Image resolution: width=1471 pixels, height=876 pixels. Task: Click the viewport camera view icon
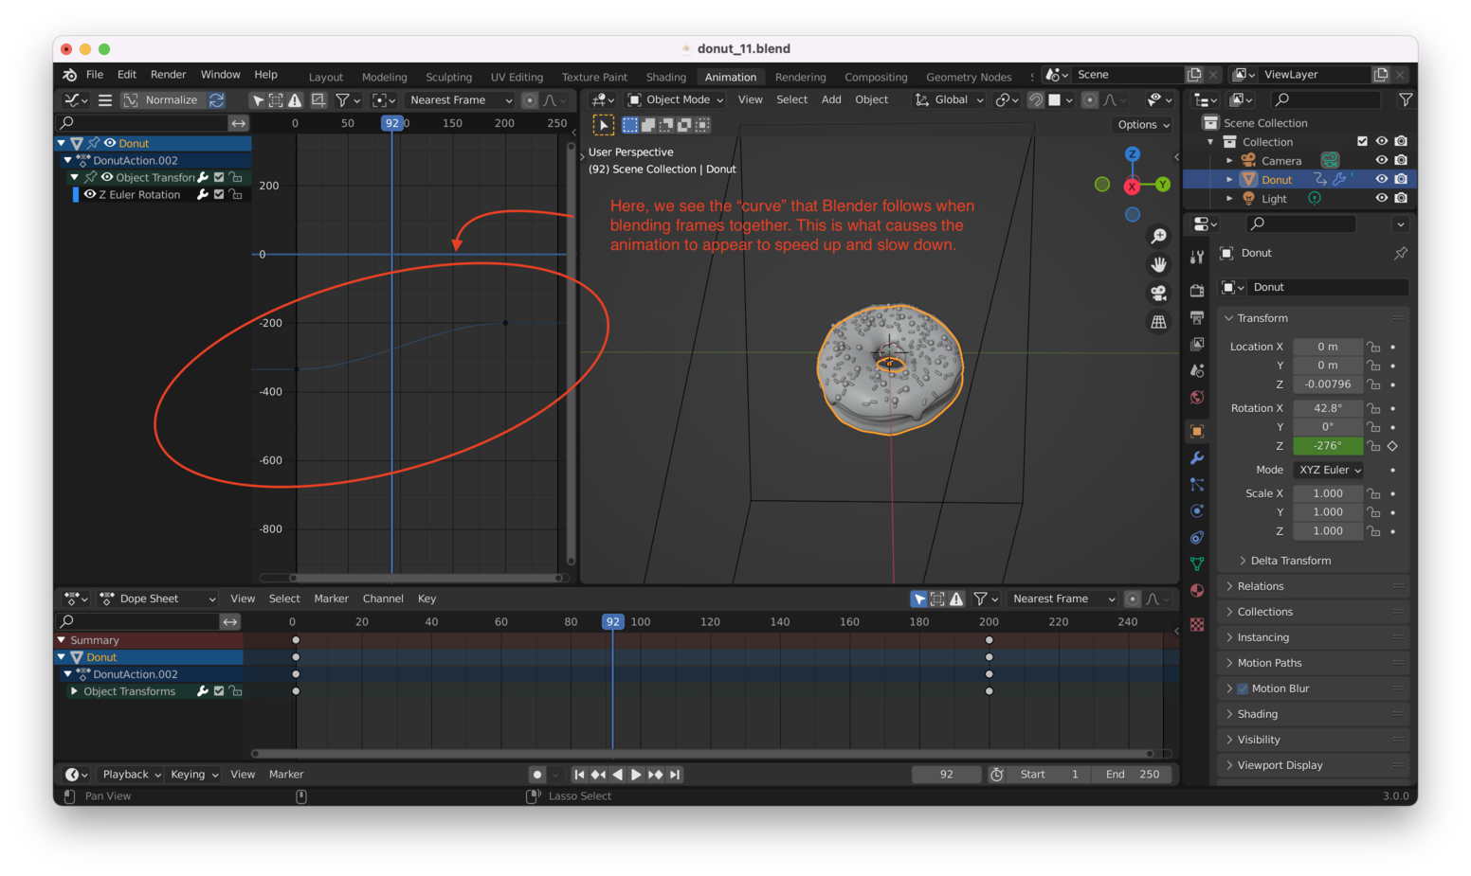(1158, 294)
